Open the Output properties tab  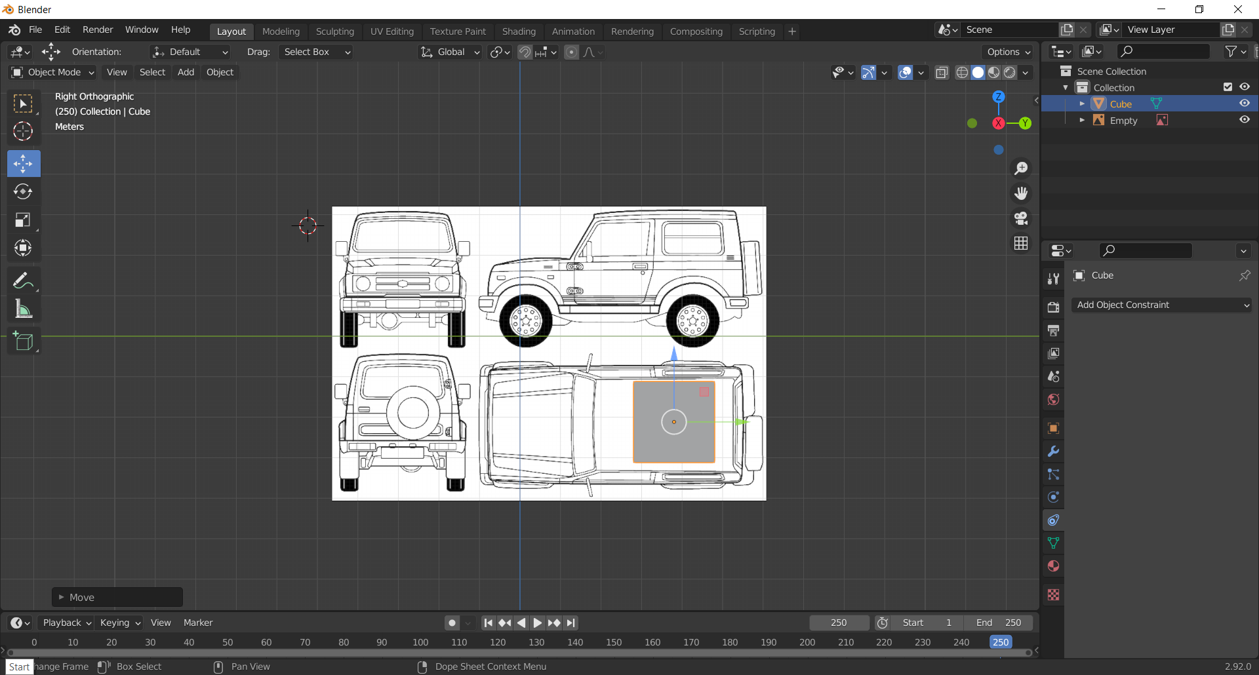1053,330
